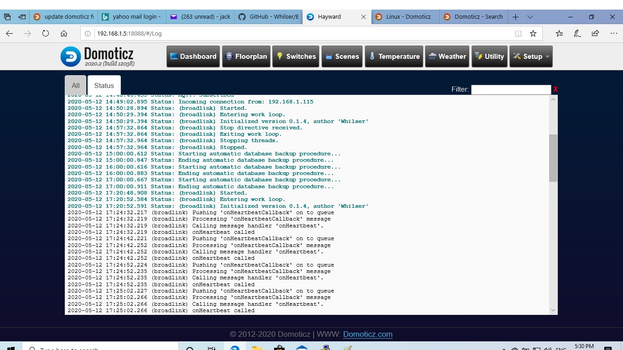Clear the filter with the red X
Image resolution: width=623 pixels, height=350 pixels.
556,89
